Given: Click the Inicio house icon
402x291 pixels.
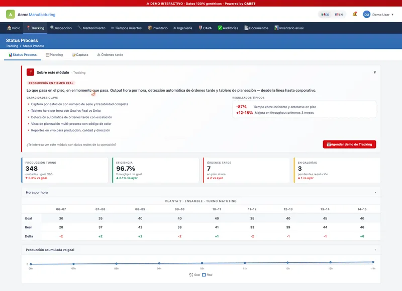Looking at the screenshot, I should (9, 28).
